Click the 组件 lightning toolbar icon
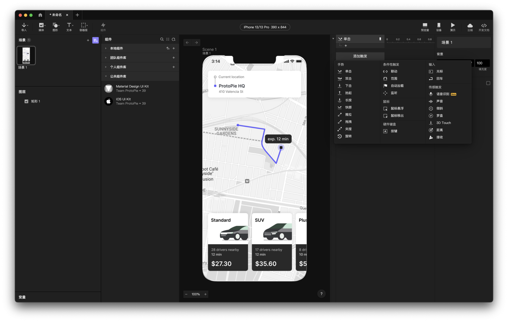 pos(103,27)
